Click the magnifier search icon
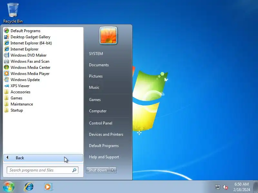This screenshot has width=258, height=193. [74, 170]
